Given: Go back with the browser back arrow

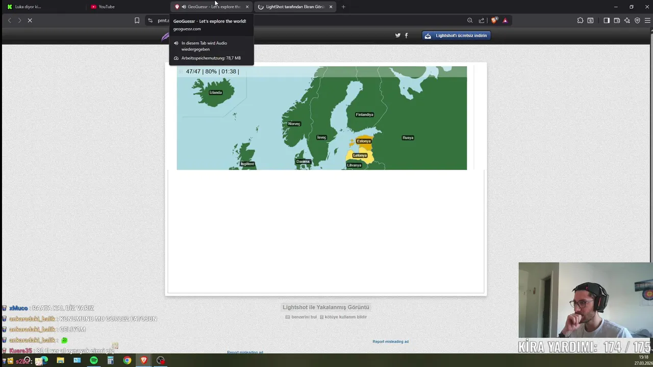Looking at the screenshot, I should (9, 20).
